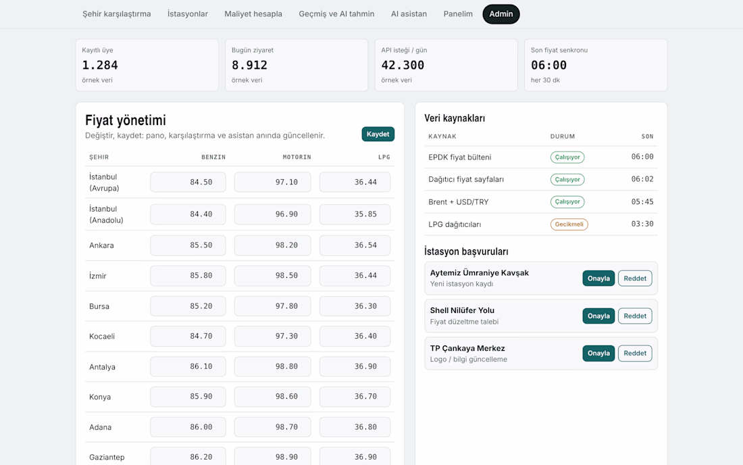Image resolution: width=743 pixels, height=465 pixels.
Task: Click the Kaydet button in Fiyat yönetimi
Action: pos(378,134)
